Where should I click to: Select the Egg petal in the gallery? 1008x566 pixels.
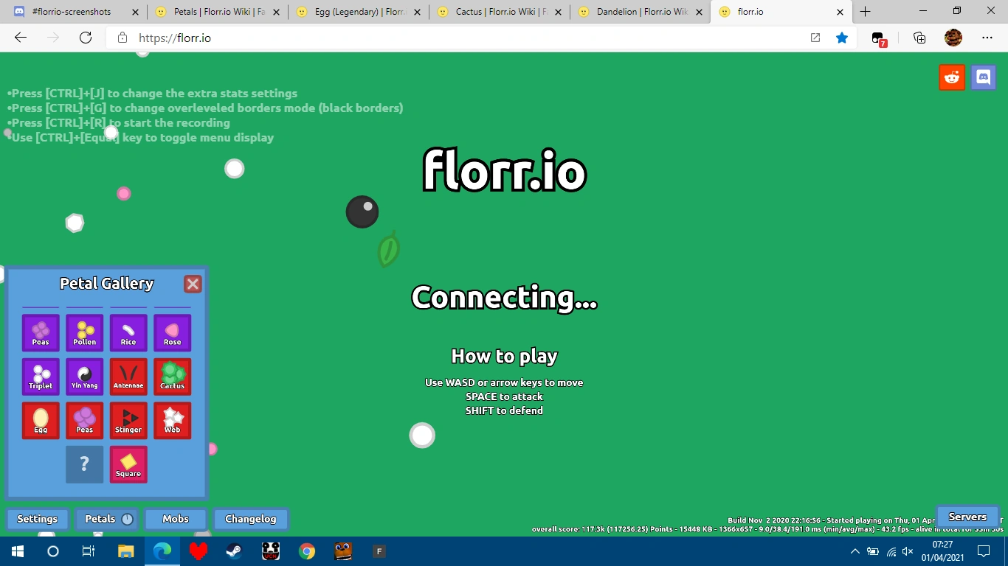(x=41, y=420)
